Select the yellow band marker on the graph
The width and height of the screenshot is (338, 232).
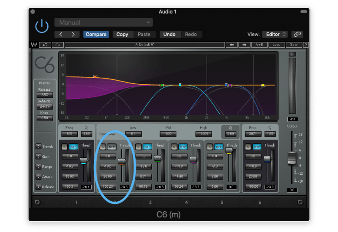tap(263, 85)
